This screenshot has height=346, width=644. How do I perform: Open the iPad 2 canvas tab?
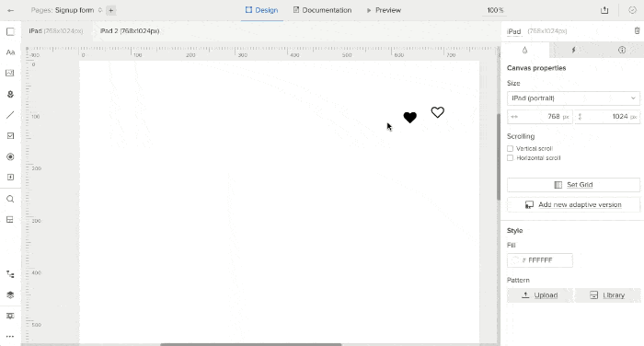click(130, 30)
